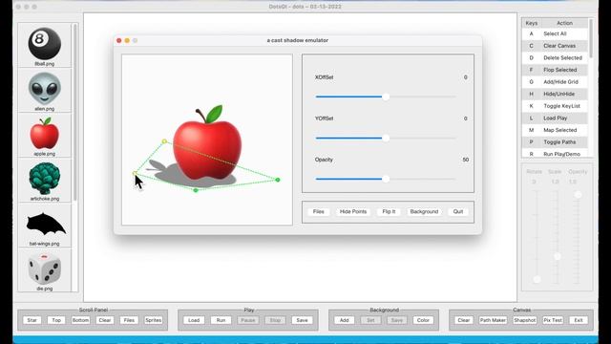
Task: Minimize the cast shadow emulator window
Action: click(127, 40)
